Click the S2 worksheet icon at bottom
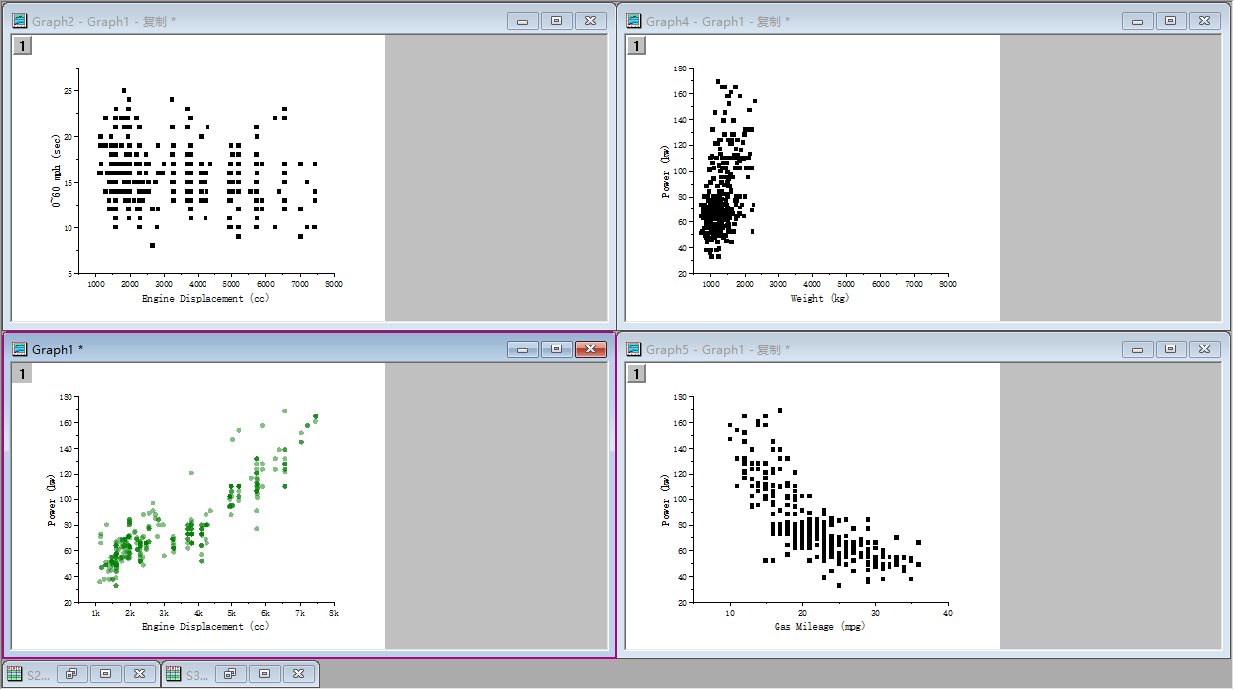Viewport: 1234px width, 690px height. [15, 675]
